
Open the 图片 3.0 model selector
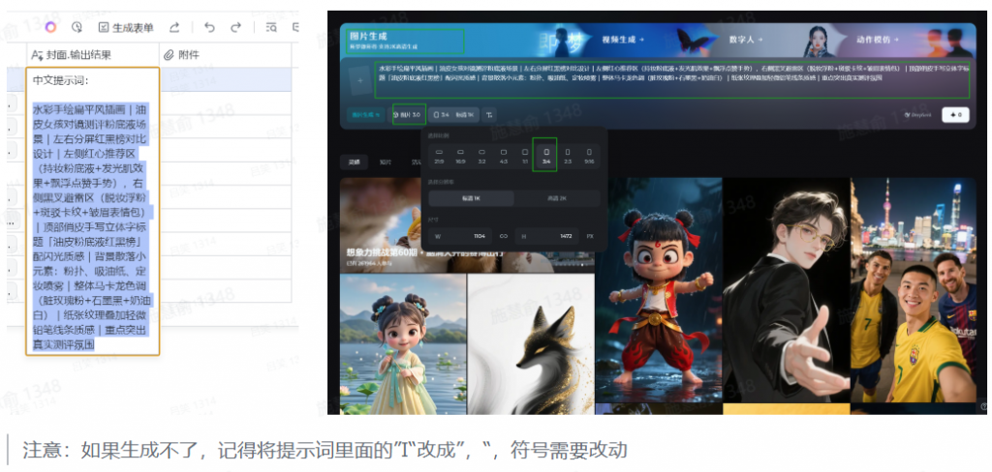click(409, 115)
